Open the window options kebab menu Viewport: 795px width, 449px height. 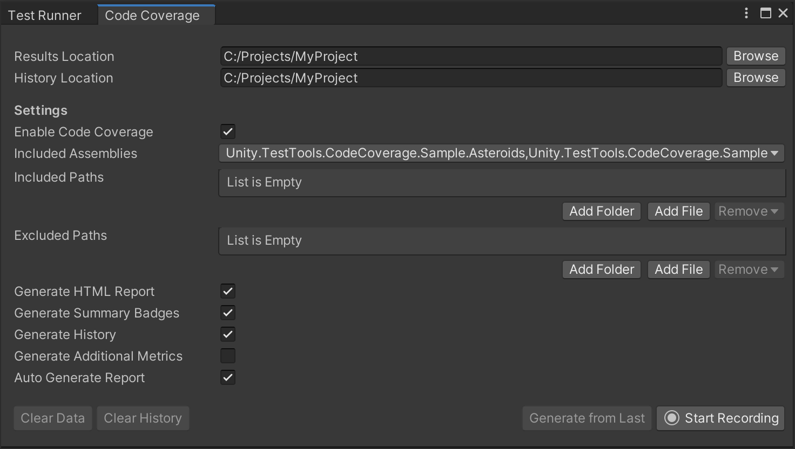(746, 13)
